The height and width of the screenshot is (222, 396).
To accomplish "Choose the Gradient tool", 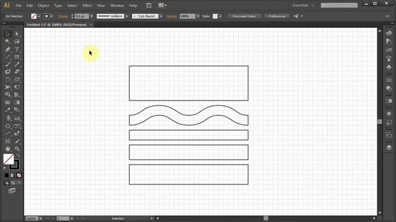I will pos(17,102).
